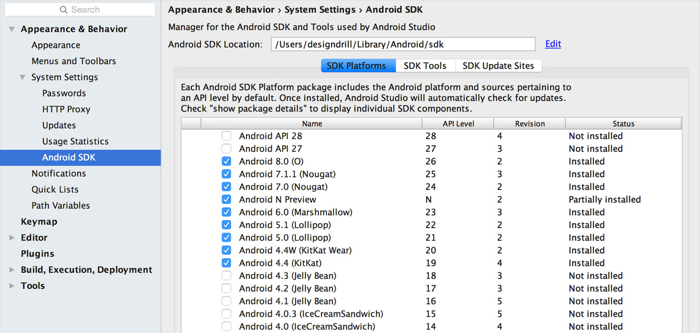The height and width of the screenshot is (333, 700).
Task: Enable the Android API 28 checkbox
Action: [226, 136]
